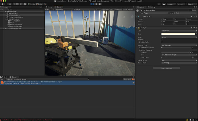Screen dimensions: 198x121
Task: Open light Type dropdown
Action: (179, 30)
